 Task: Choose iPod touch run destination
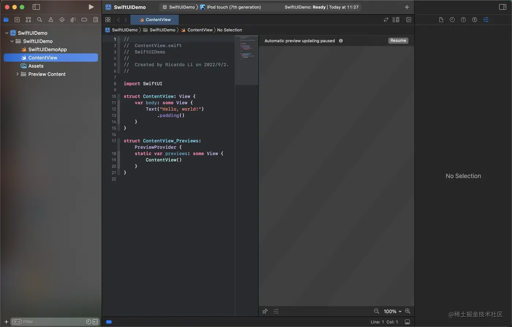(230, 7)
